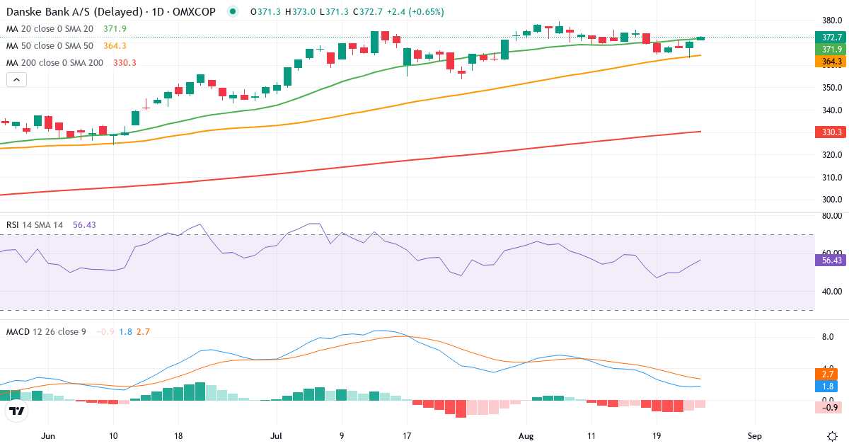Image resolution: width=849 pixels, height=446 pixels.
Task: Click the Jun date label on time axis
Action: tap(48, 436)
